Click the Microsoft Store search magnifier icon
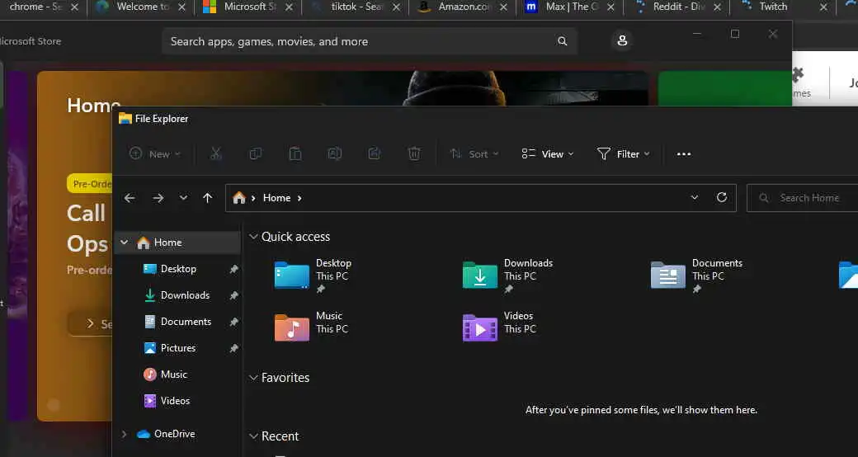 click(x=562, y=41)
